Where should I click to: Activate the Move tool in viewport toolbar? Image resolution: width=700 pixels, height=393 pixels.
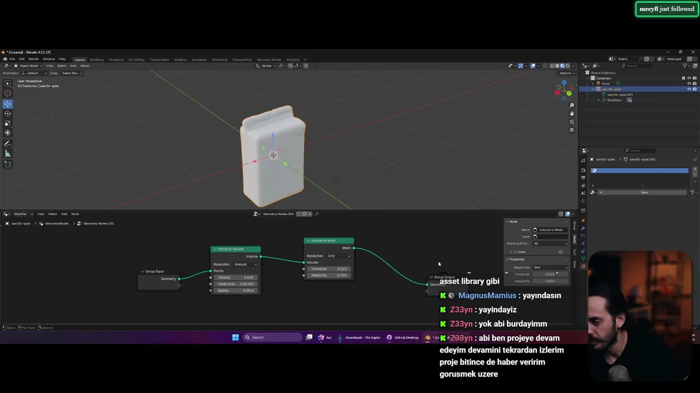8,104
